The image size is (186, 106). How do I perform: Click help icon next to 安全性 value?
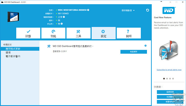pyautogui.click(x=62, y=24)
